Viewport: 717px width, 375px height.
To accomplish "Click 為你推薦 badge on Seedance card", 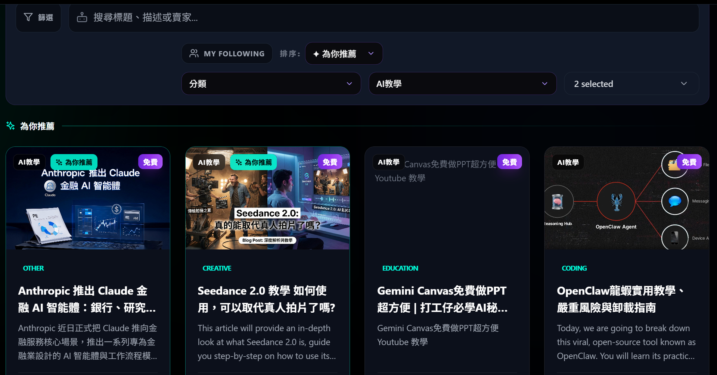I will pyautogui.click(x=254, y=162).
